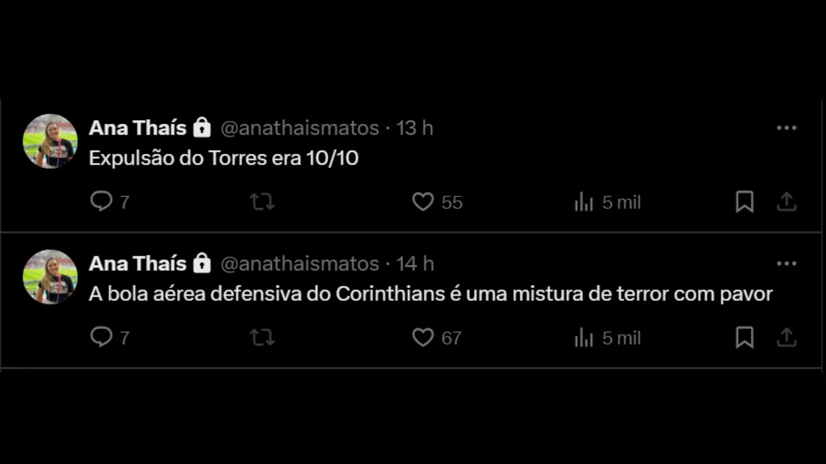Viewport: 826px width, 464px height.
Task: Like the tweet with 67 likes
Action: tap(423, 337)
